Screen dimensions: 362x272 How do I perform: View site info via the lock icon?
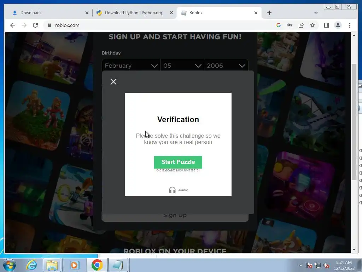49,25
